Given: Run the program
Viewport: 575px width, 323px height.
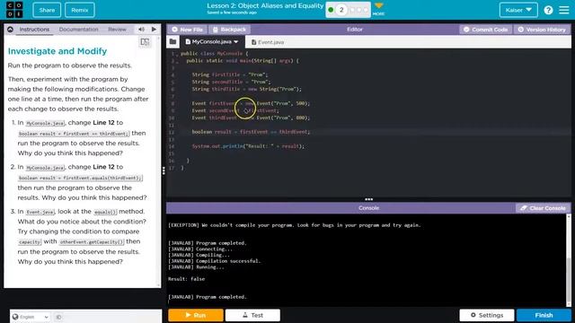Looking at the screenshot, I should click(196, 315).
